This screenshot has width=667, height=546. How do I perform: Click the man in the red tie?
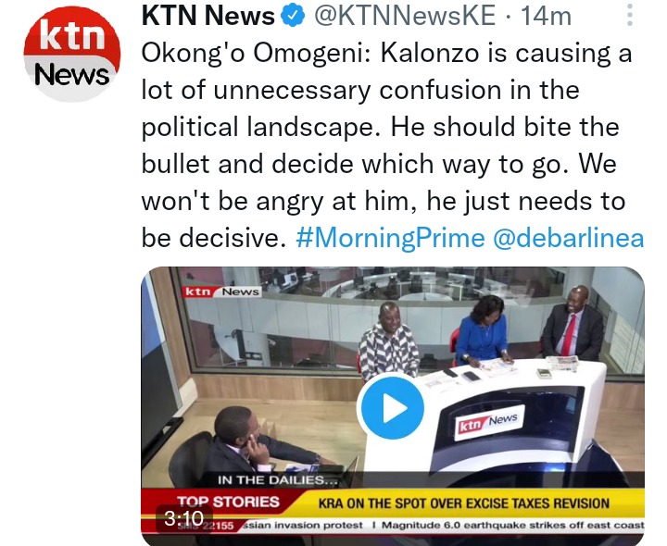(x=573, y=323)
